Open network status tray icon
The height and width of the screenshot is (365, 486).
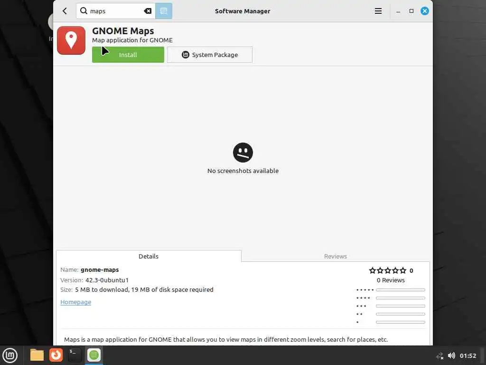(439, 355)
